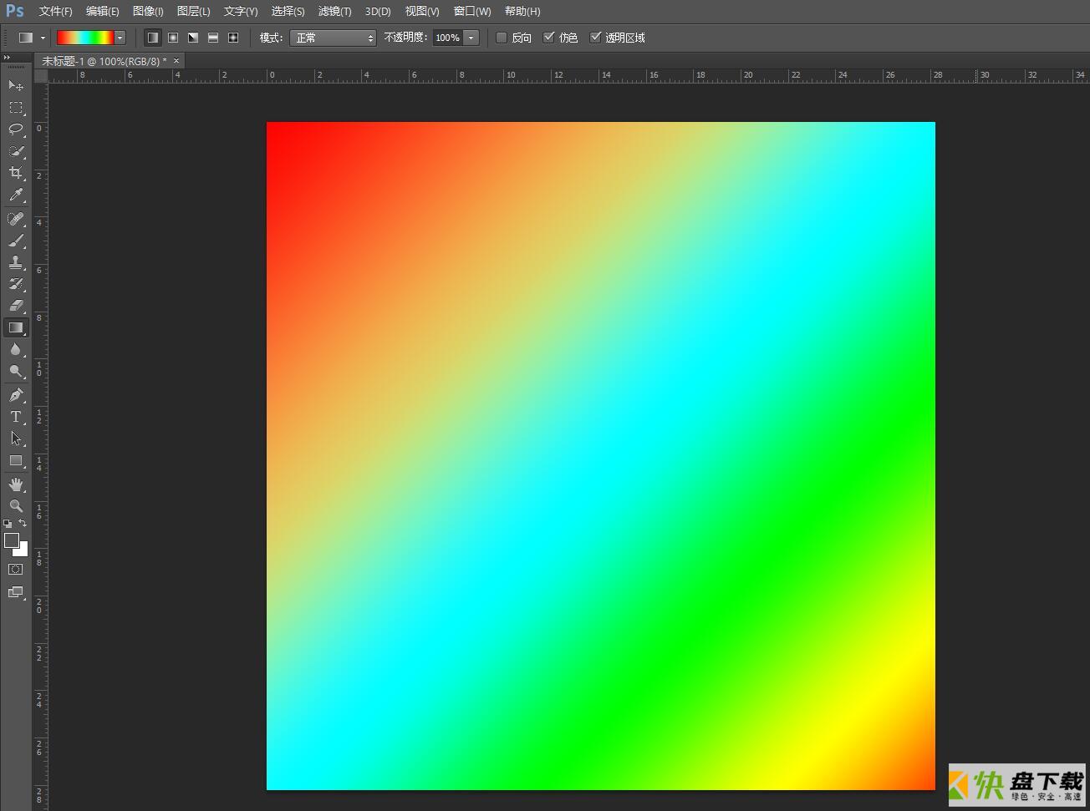The height and width of the screenshot is (811, 1090).
Task: Select the Gradient tool in the toolbox
Action: (x=16, y=327)
